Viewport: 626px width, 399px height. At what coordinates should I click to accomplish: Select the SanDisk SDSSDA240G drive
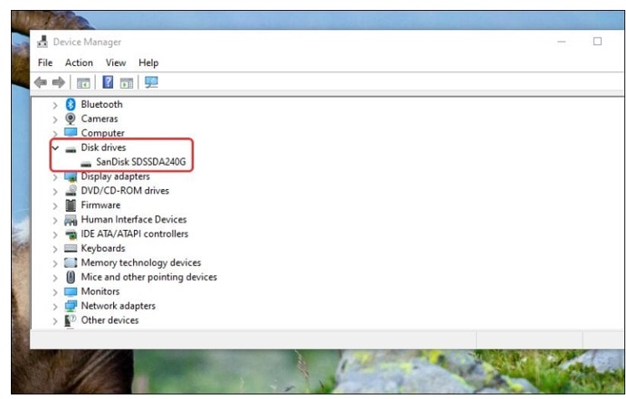pos(140,162)
